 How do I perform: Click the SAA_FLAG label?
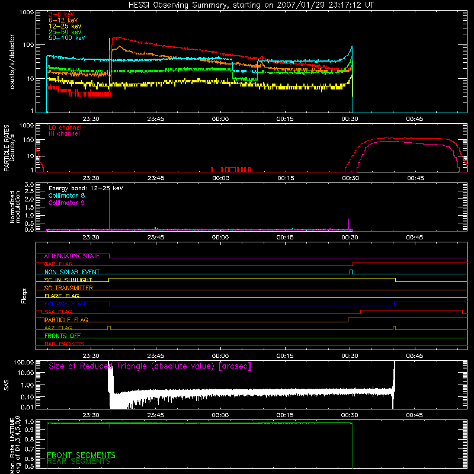pyautogui.click(x=58, y=312)
